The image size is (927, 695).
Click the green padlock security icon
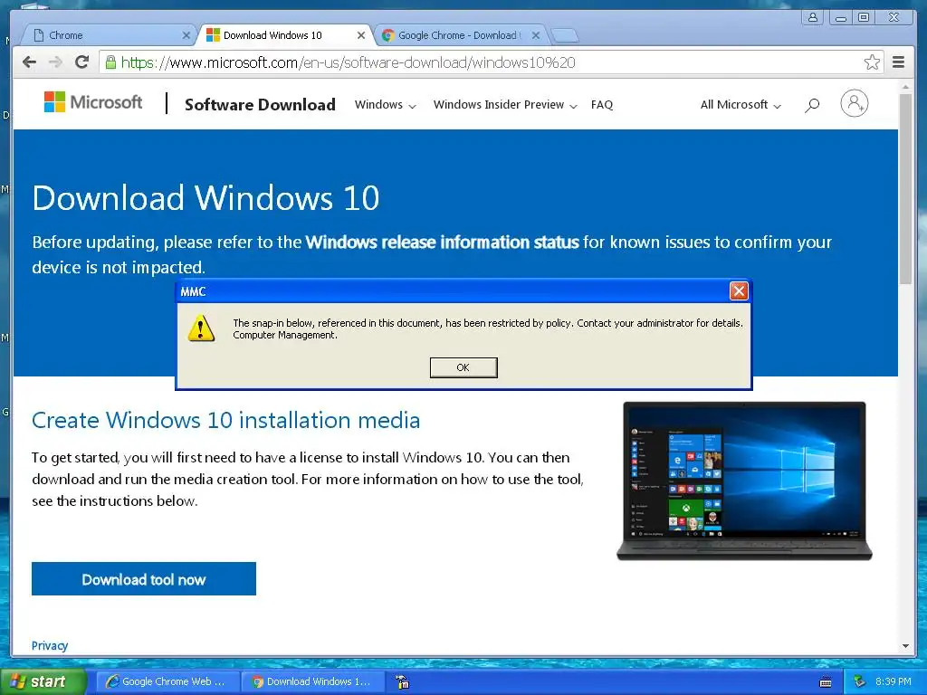110,62
